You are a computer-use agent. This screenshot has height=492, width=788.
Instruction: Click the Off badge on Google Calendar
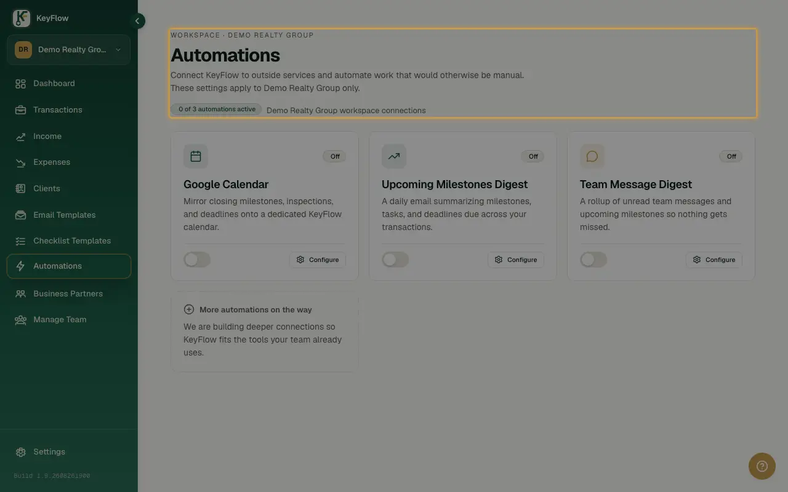click(x=334, y=156)
